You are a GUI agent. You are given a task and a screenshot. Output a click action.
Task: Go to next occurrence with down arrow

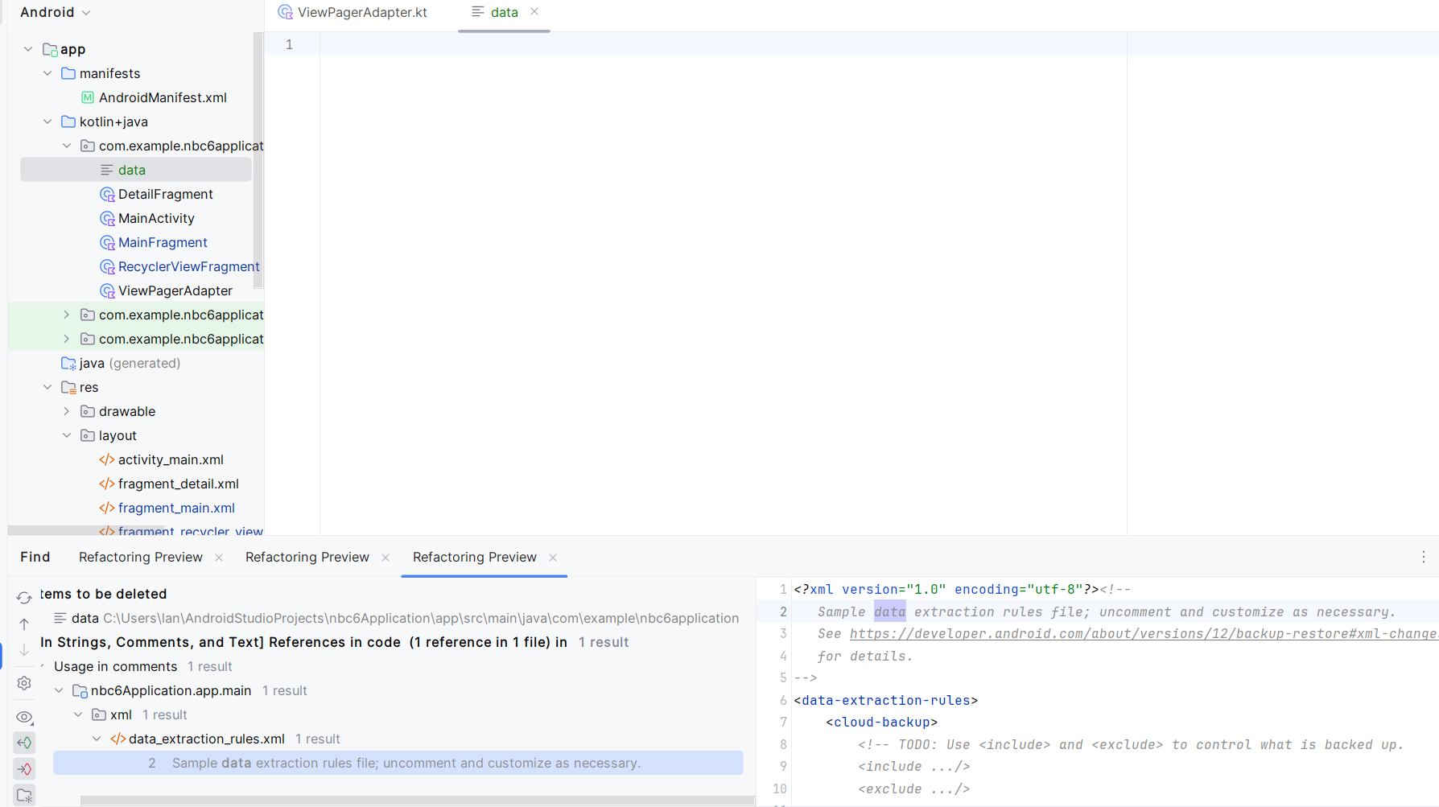coord(24,650)
